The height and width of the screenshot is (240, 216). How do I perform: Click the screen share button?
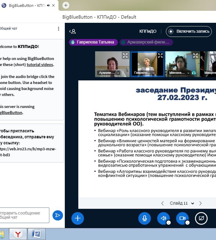click(x=201, y=218)
